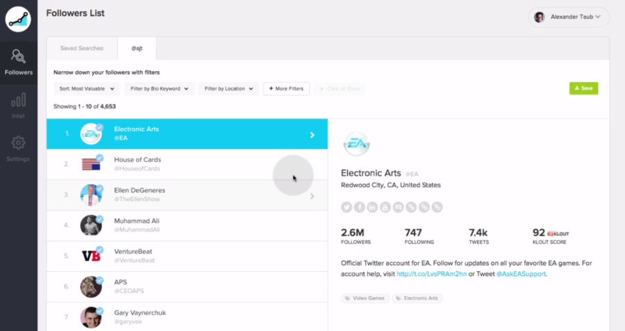Open Filter by Bio Keyword dropdown
Image resolution: width=625 pixels, height=331 pixels.
coord(159,88)
